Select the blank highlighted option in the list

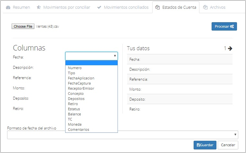(x=91, y=63)
